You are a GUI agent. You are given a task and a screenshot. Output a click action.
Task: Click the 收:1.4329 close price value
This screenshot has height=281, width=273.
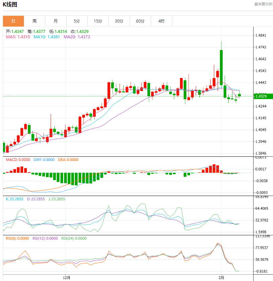80,32
